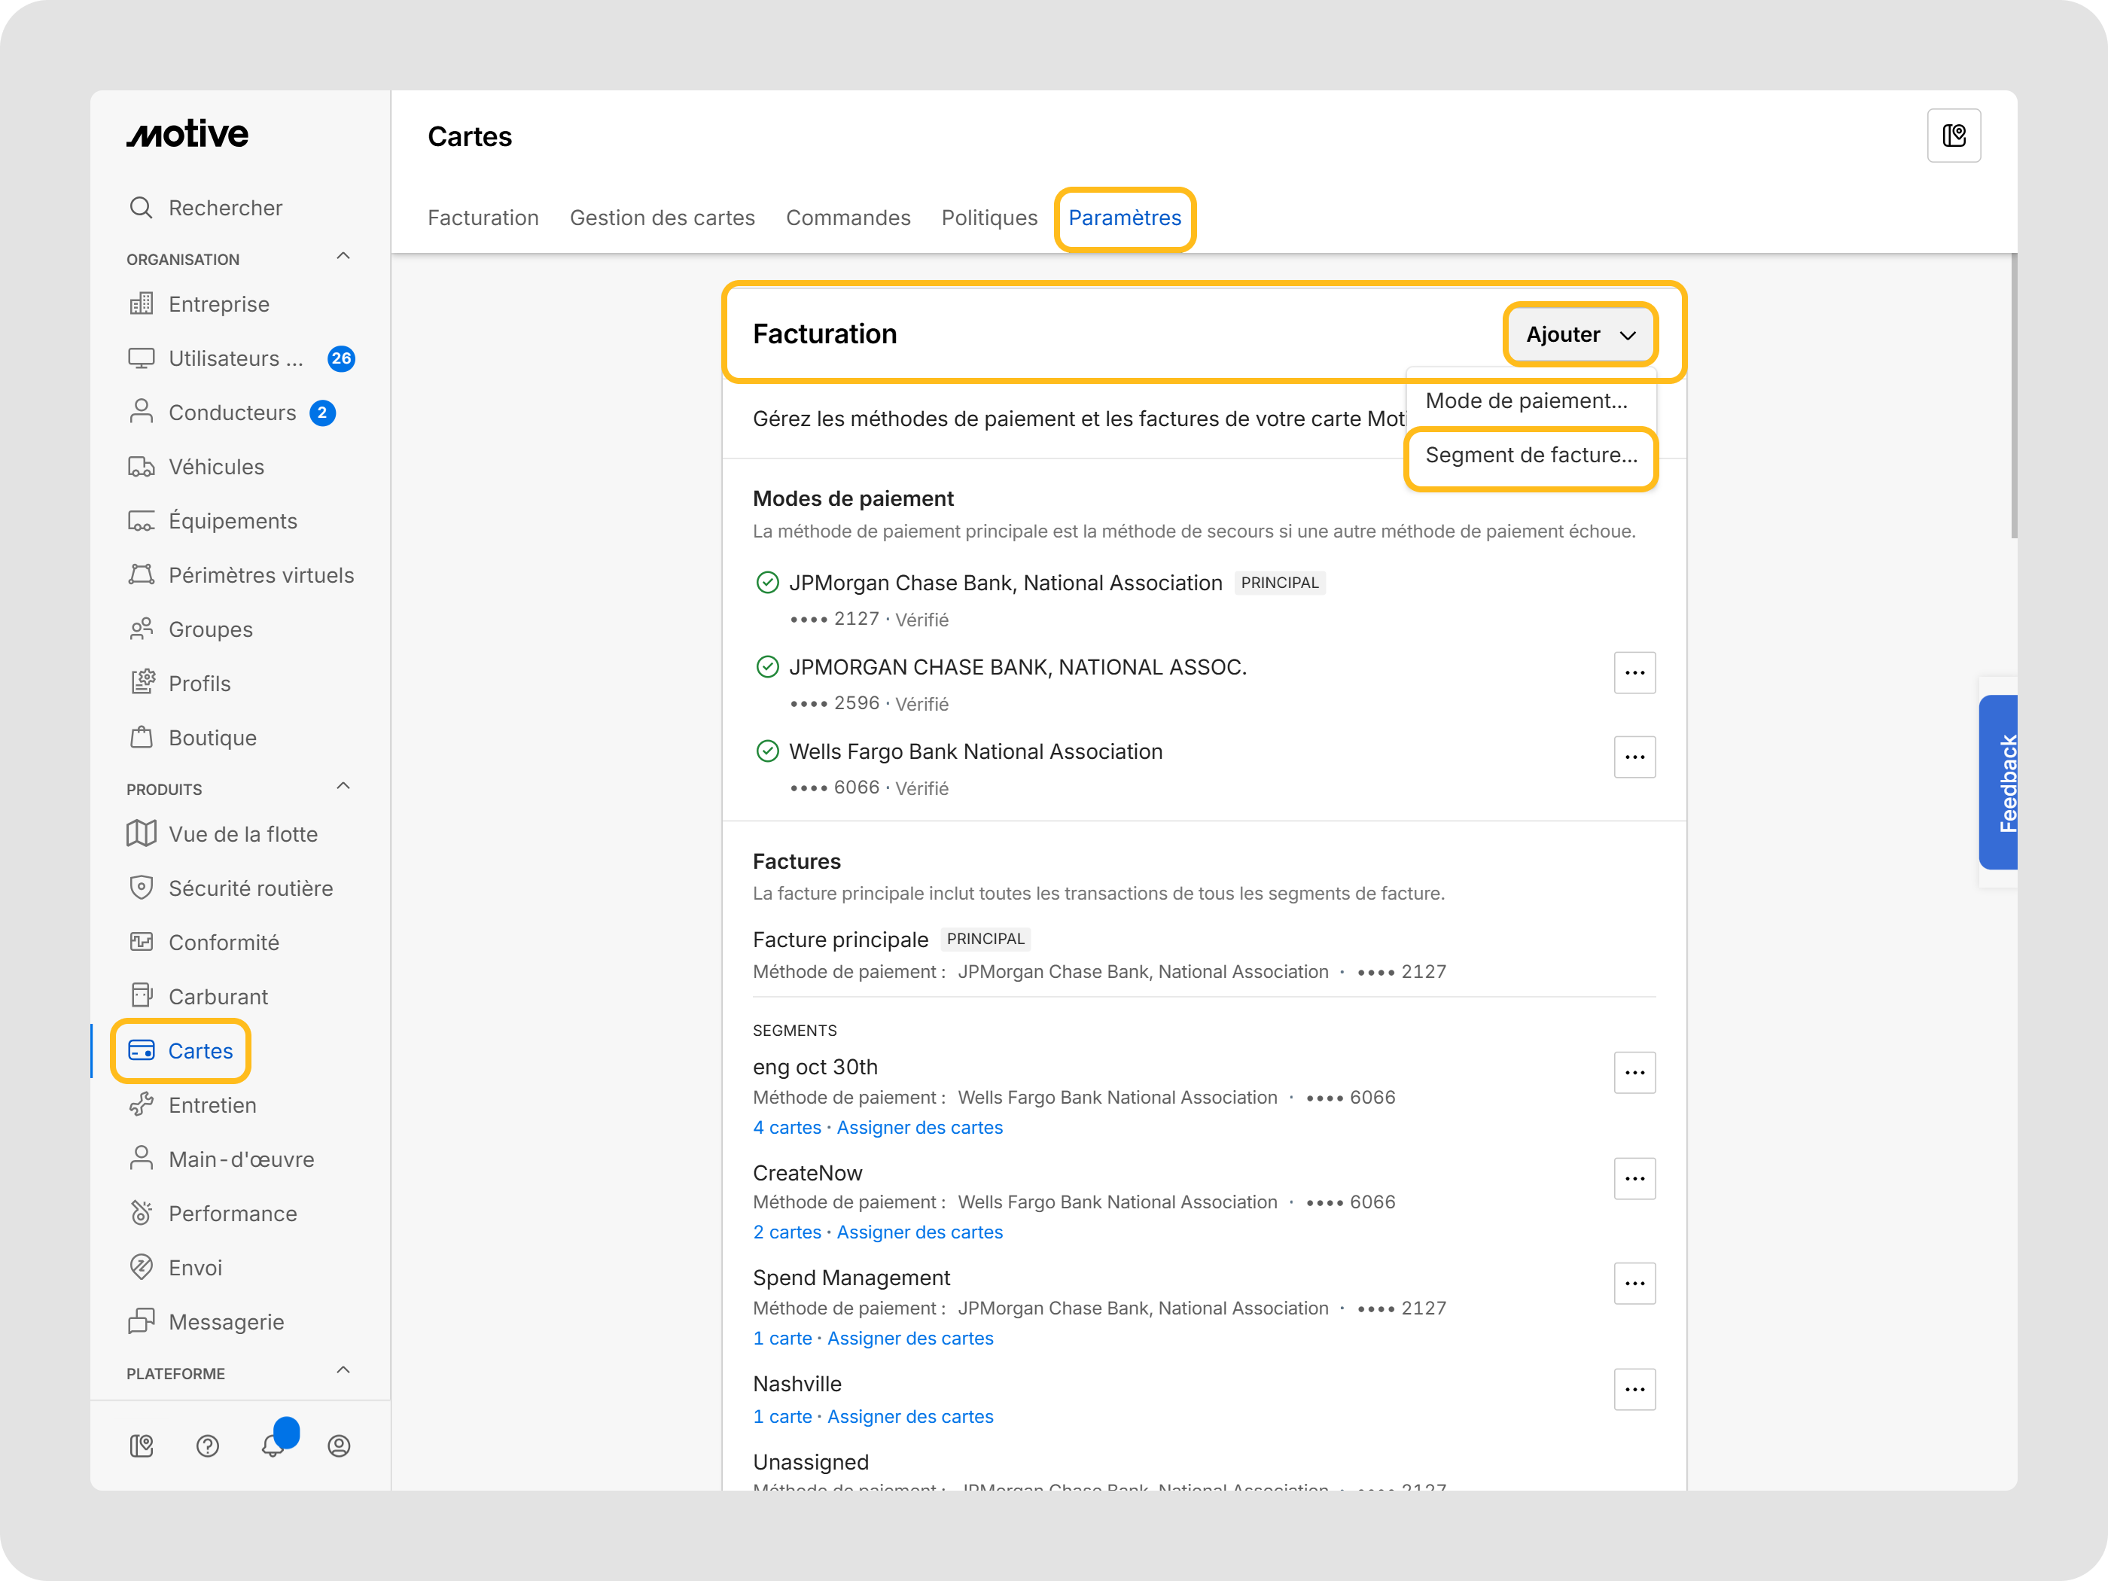Open options menu for JPMORGAN CHASE BANK 2596
This screenshot has width=2108, height=1581.
tap(1634, 673)
